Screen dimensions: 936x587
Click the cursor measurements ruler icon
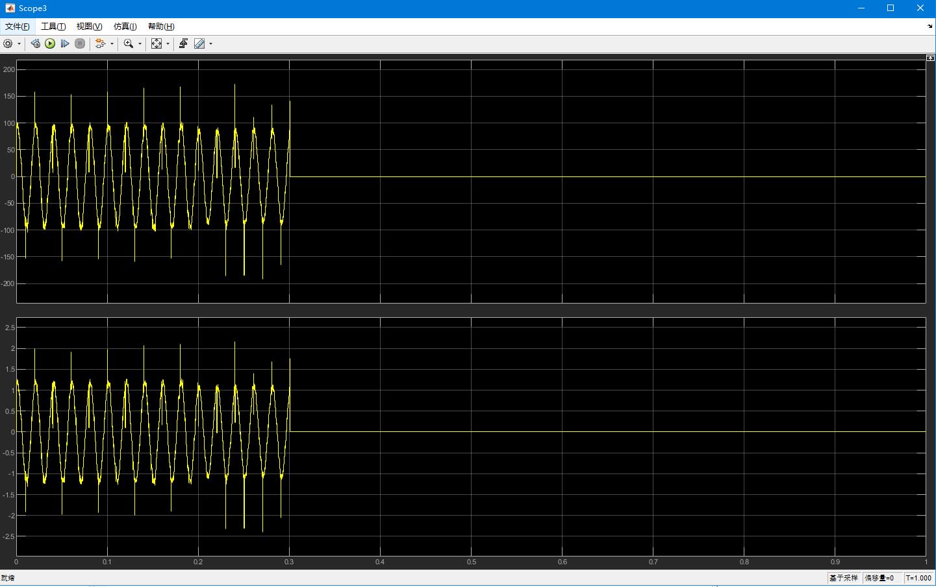[x=199, y=43]
